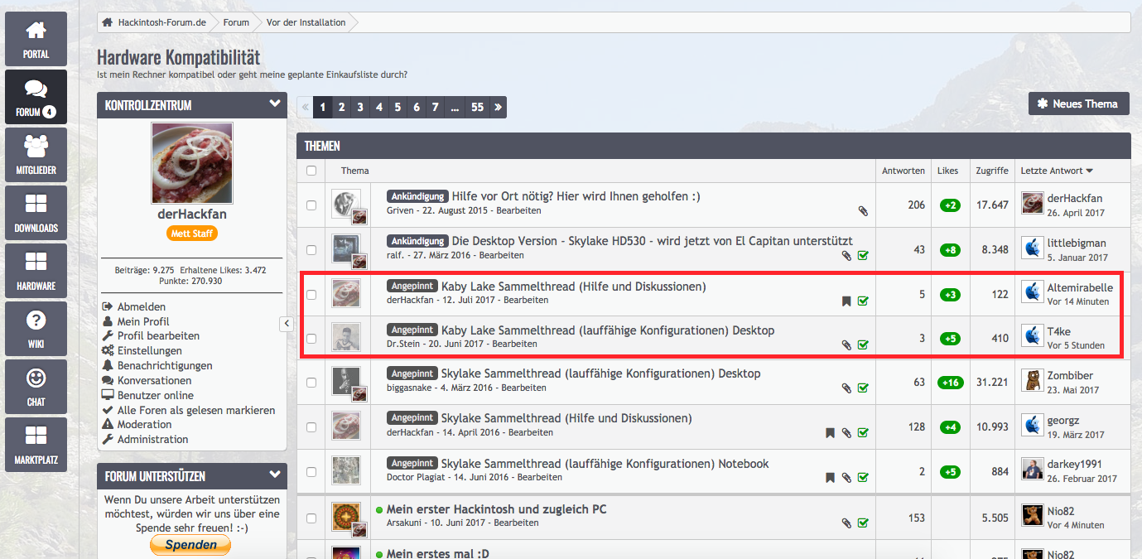Tick checkbox for Skylake HD530 announcement

pos(311,249)
